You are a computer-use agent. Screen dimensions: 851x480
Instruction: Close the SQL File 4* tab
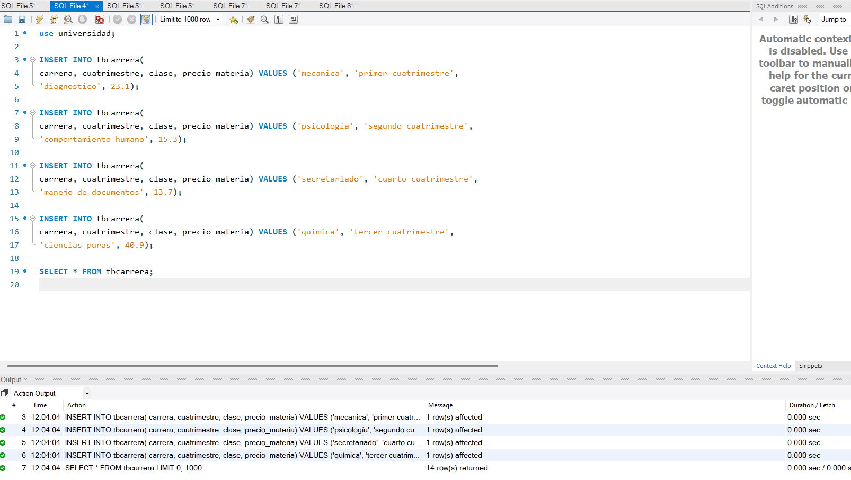(97, 6)
